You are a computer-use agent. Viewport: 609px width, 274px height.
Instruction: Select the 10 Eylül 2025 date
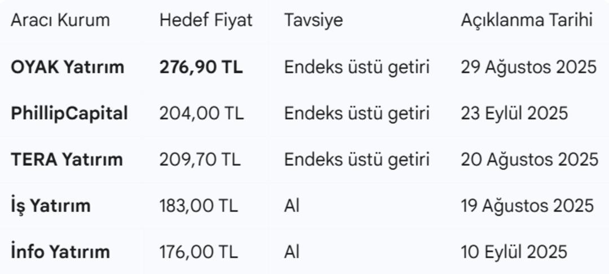tap(514, 252)
